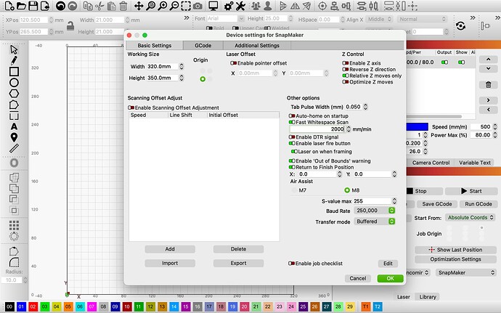Open the Baud Rate dropdown
This screenshot has height=313, width=501.
point(374,211)
